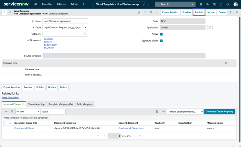Click the bottom Create Revision button
Viewport: 241px width, 147px height.
(11, 87)
